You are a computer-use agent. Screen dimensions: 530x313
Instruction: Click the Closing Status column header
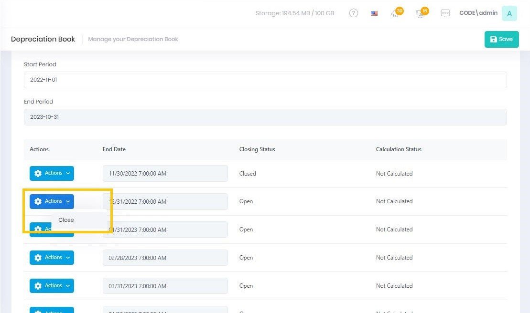pos(257,149)
